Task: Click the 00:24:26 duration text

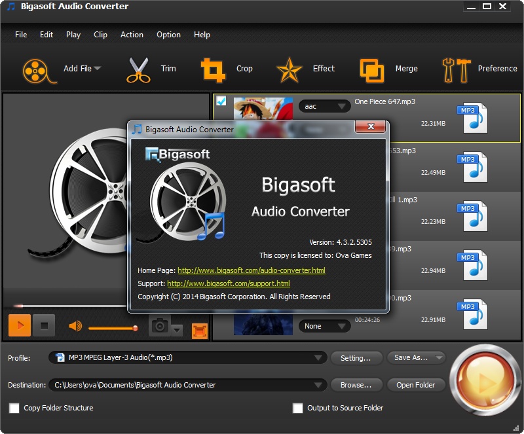Action: point(367,319)
